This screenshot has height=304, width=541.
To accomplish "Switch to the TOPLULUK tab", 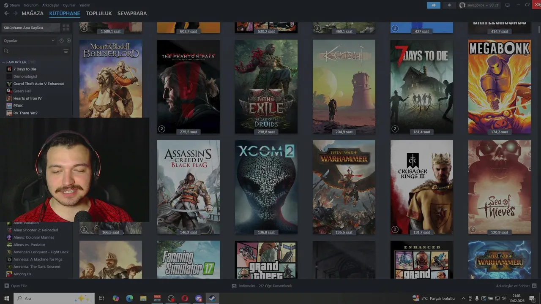I will coord(99,14).
